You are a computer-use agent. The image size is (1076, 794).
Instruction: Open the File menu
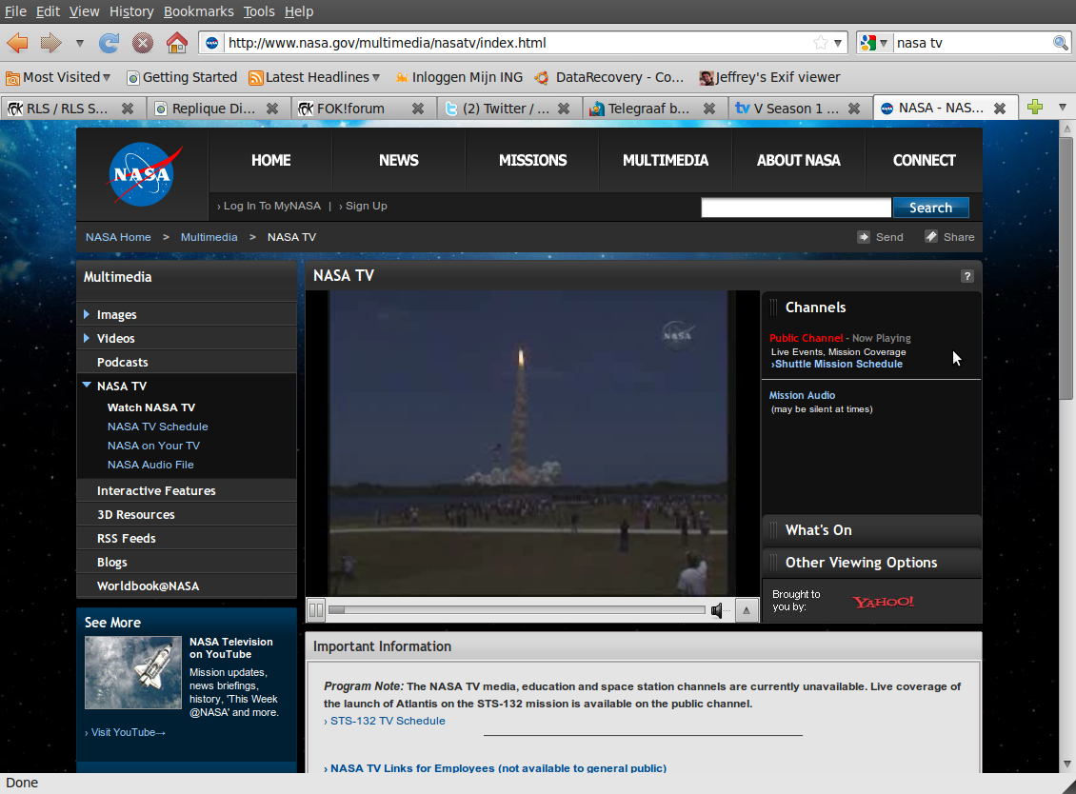point(15,11)
